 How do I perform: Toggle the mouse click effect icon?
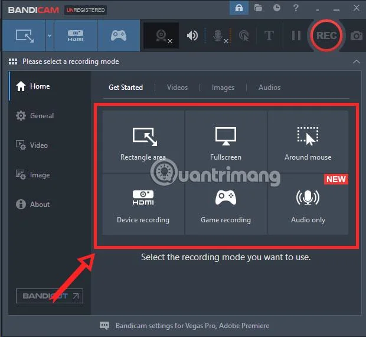click(x=244, y=36)
